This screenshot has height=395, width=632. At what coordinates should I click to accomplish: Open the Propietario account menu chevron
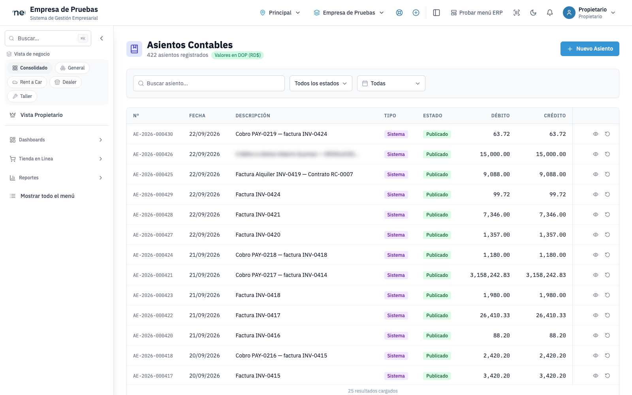click(613, 13)
